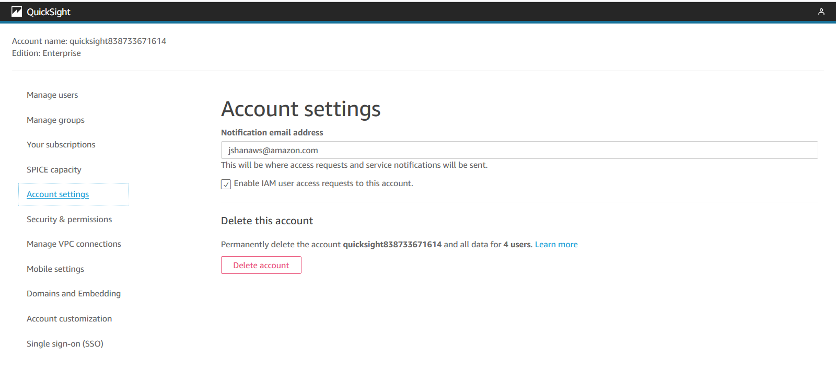
Task: Open Domains and Embedding
Action: coord(74,294)
